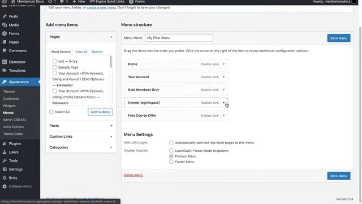This screenshot has height=204, width=362.
Task: Check Your Account Profile Options Only checkbox
Action: (54, 91)
